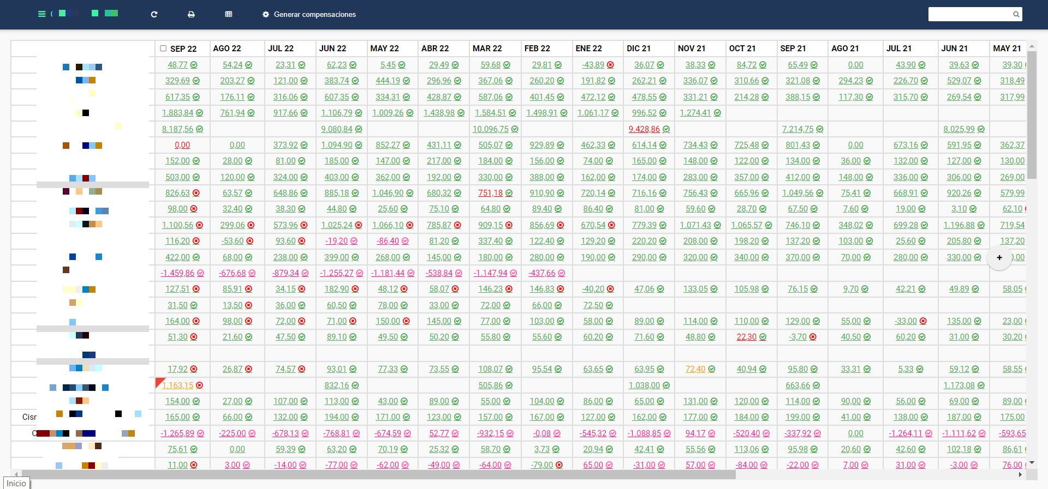This screenshot has height=489, width=1048.
Task: Click the floating plus button
Action: coord(999,258)
